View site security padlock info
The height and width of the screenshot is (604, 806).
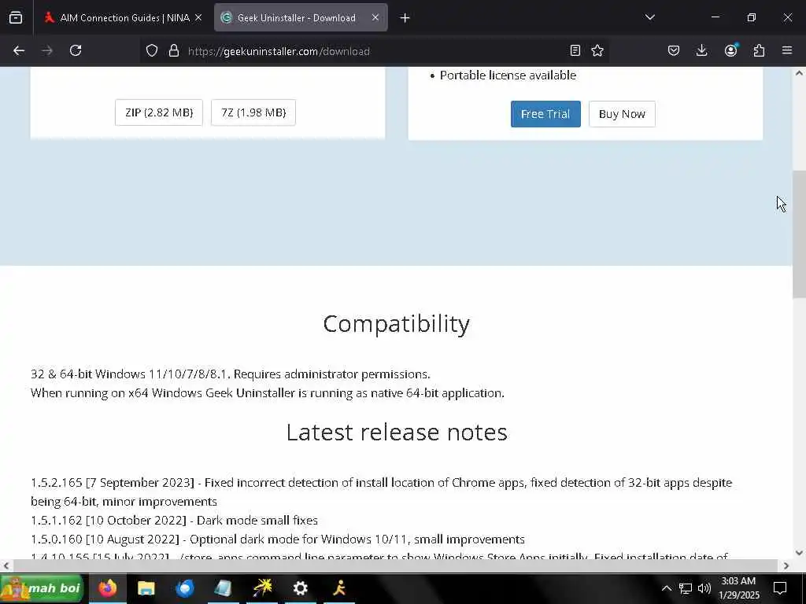click(174, 50)
